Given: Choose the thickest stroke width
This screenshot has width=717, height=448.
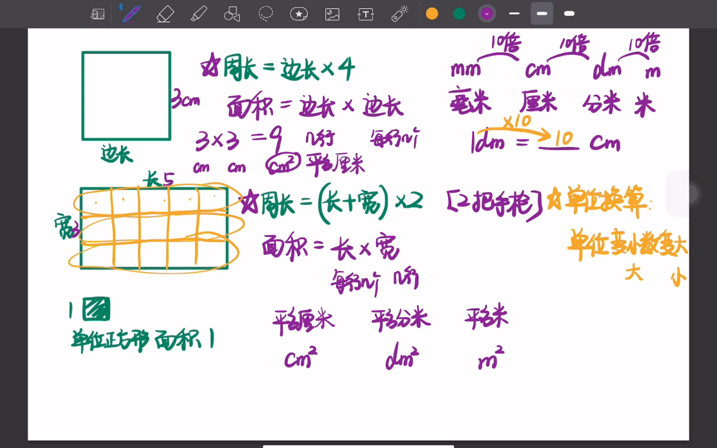Looking at the screenshot, I should [569, 13].
